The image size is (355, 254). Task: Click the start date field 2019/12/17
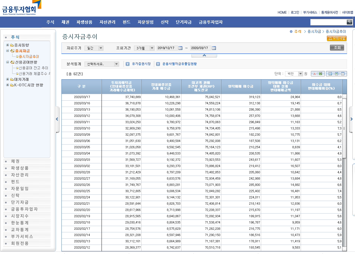click(167, 48)
